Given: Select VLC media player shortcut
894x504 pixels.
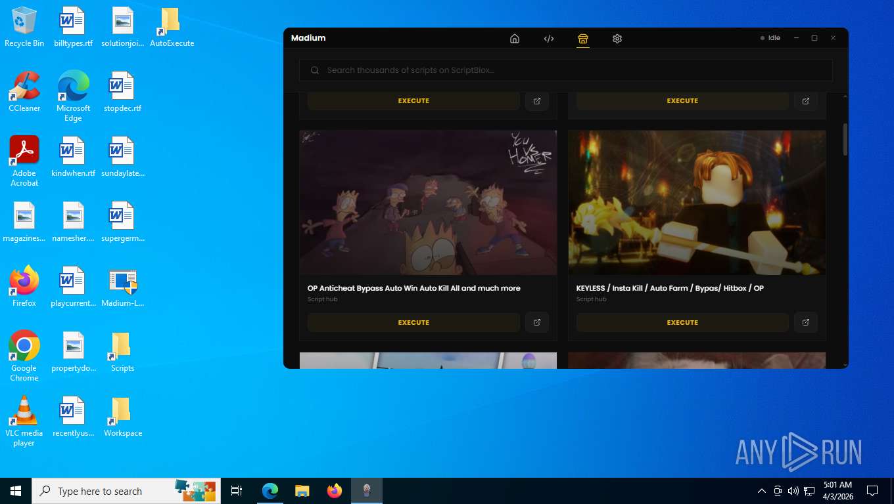Looking at the screenshot, I should (24, 421).
